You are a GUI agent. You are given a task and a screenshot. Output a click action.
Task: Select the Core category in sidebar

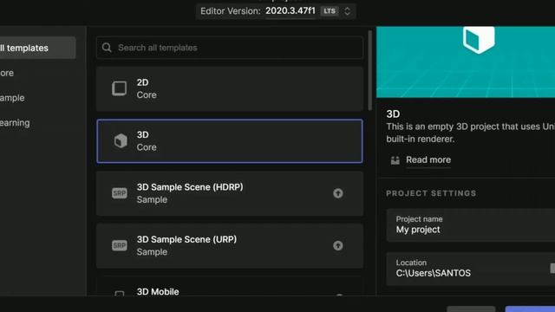click(x=7, y=73)
